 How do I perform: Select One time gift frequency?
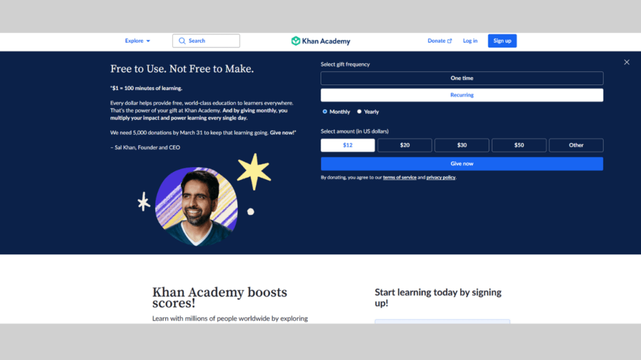click(462, 78)
